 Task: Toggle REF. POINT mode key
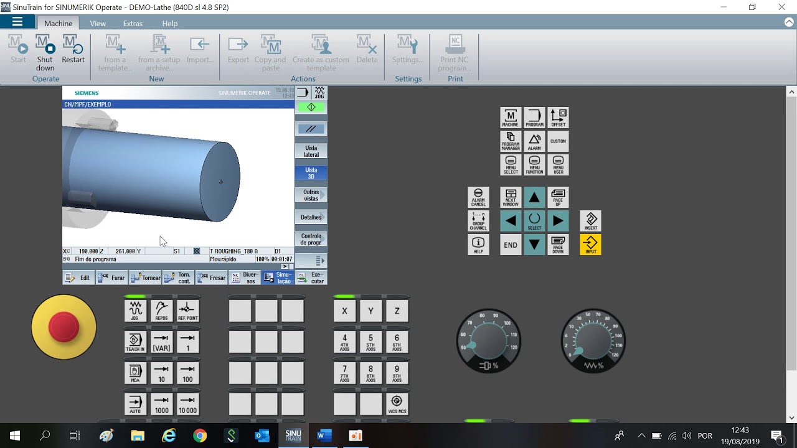pos(187,310)
